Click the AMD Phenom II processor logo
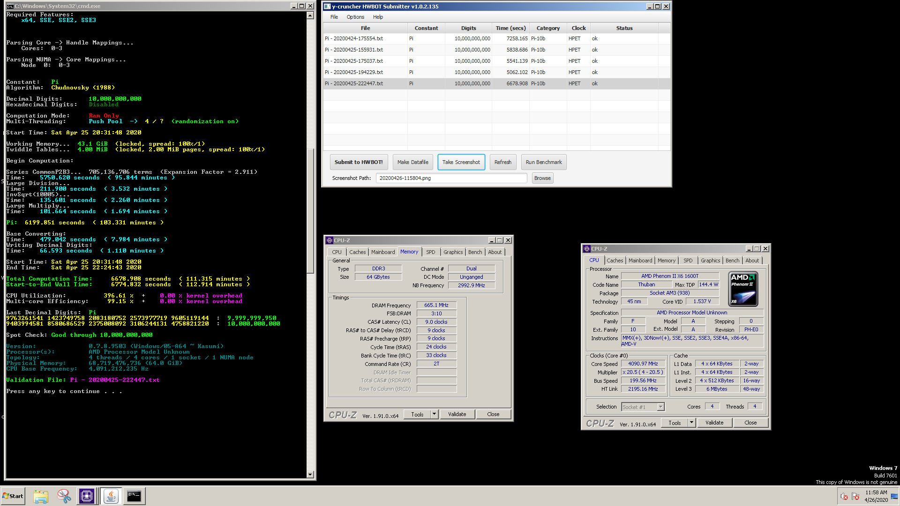Image resolution: width=900 pixels, height=506 pixels. pyautogui.click(x=743, y=289)
